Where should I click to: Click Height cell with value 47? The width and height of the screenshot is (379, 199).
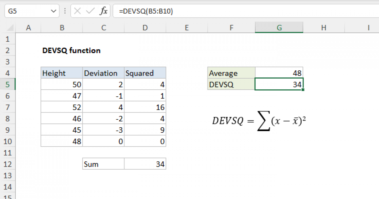click(62, 96)
